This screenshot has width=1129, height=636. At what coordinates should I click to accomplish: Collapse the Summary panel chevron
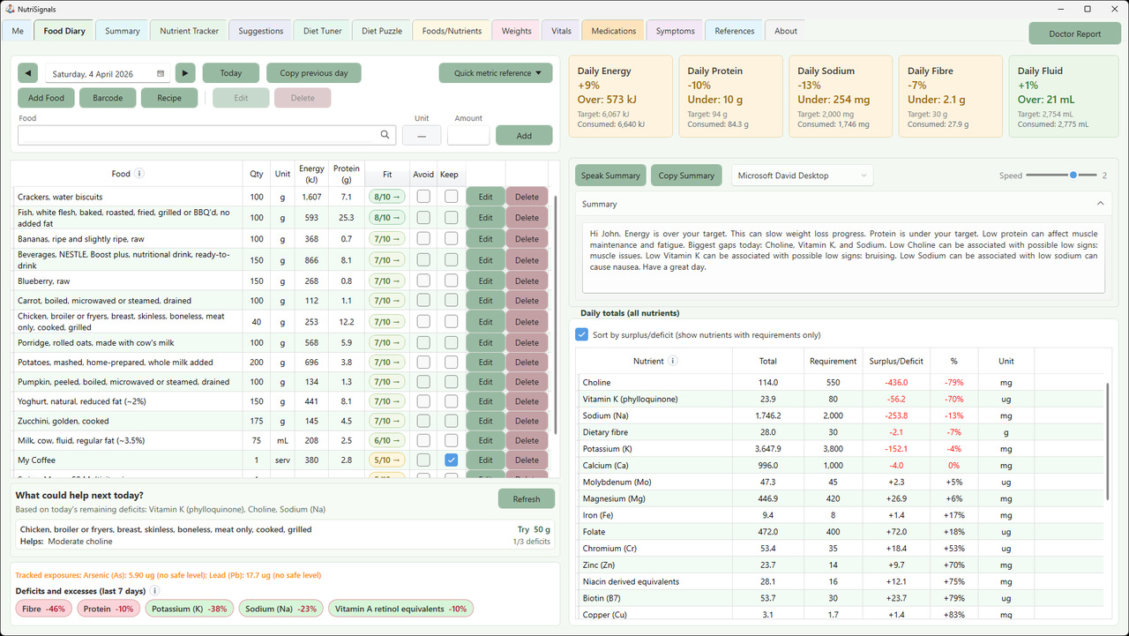coord(1100,203)
